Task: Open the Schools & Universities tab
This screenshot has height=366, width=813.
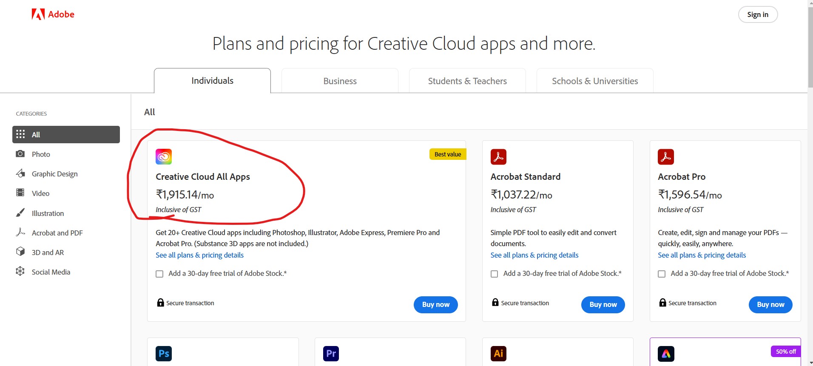Action: coord(595,81)
